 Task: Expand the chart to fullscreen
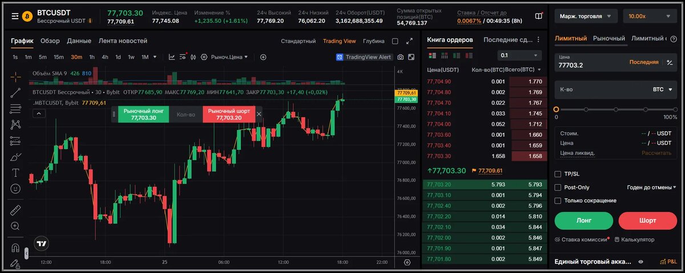(x=409, y=41)
